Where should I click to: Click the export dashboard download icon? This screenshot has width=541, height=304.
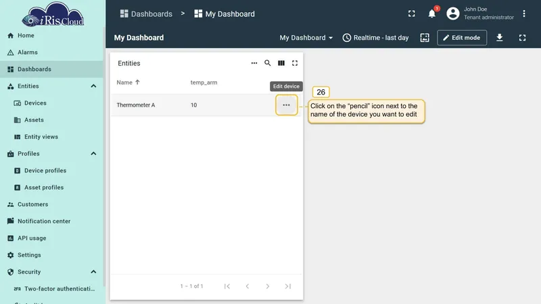point(499,38)
